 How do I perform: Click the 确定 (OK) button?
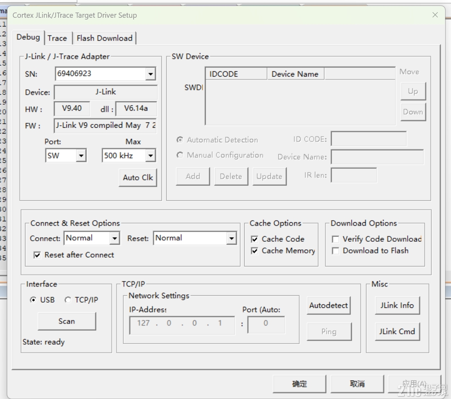[x=300, y=384]
